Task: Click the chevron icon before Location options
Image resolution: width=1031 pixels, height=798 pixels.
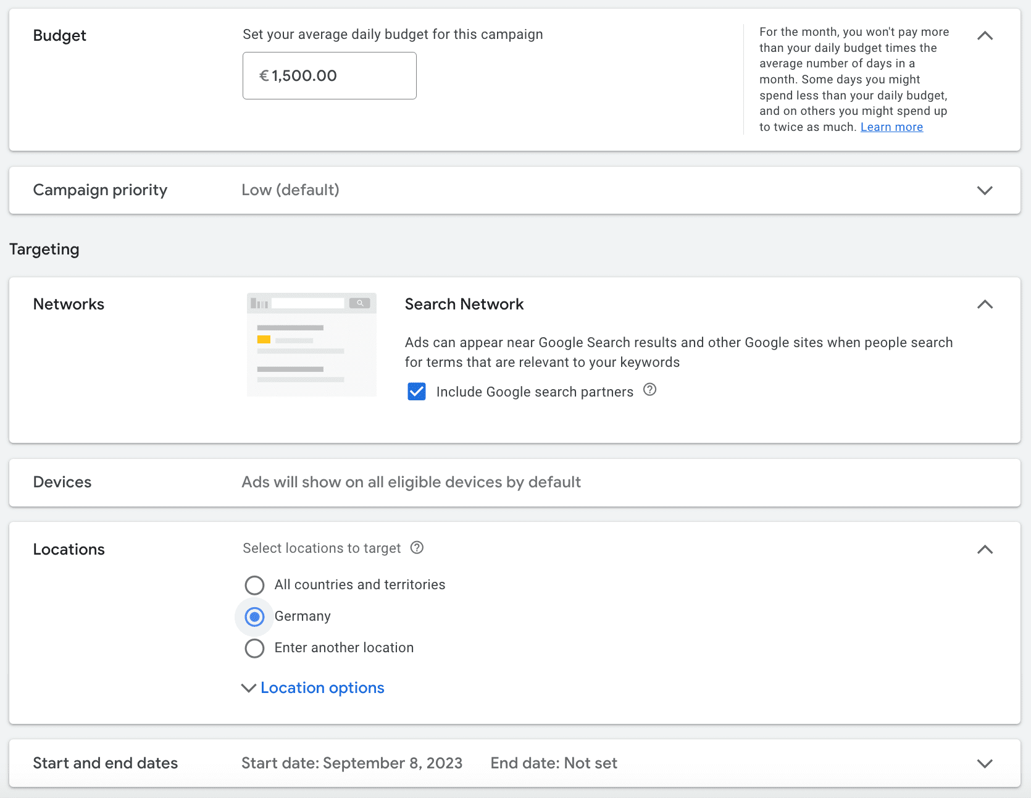Action: pos(248,688)
